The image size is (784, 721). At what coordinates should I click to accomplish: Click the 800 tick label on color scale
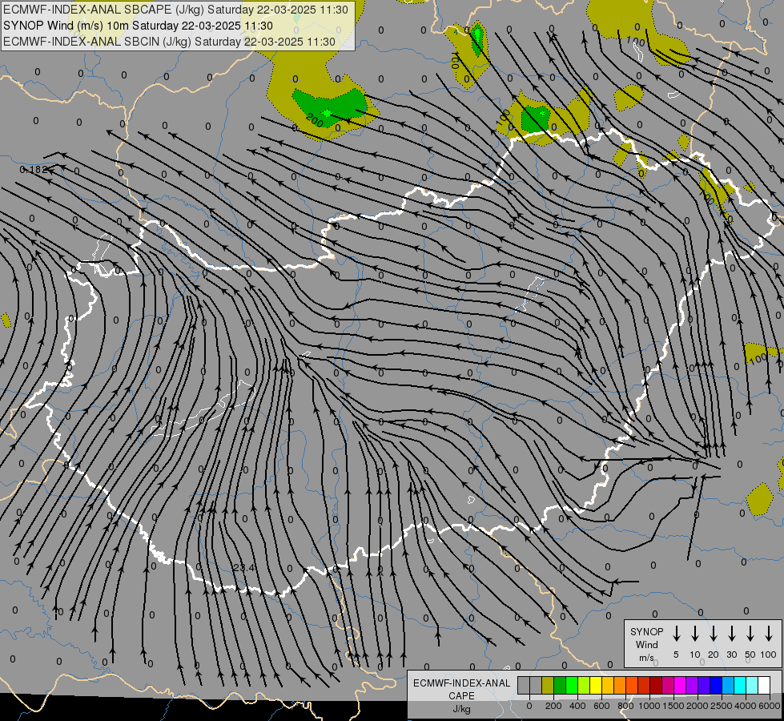625,706
